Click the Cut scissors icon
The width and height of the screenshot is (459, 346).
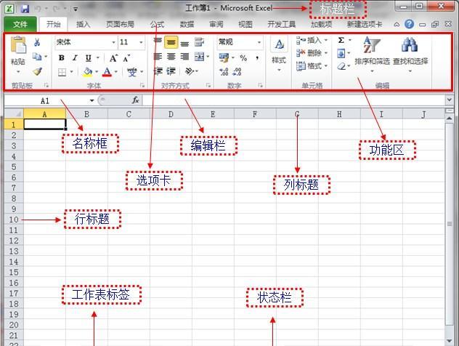point(37,43)
